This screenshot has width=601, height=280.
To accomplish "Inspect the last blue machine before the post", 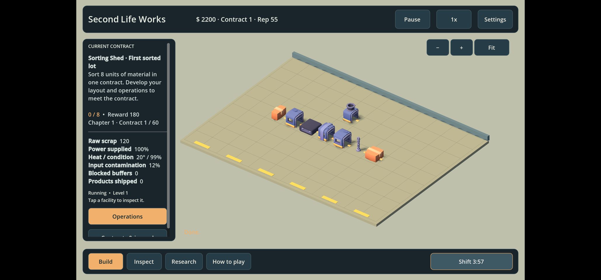I will click(x=342, y=138).
